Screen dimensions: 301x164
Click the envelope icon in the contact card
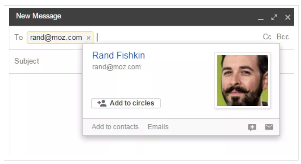point(269,127)
